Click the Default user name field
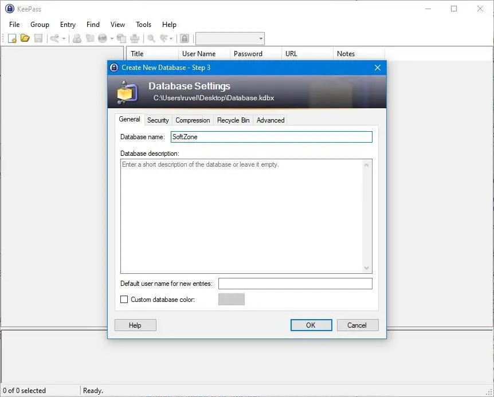 pyautogui.click(x=295, y=284)
